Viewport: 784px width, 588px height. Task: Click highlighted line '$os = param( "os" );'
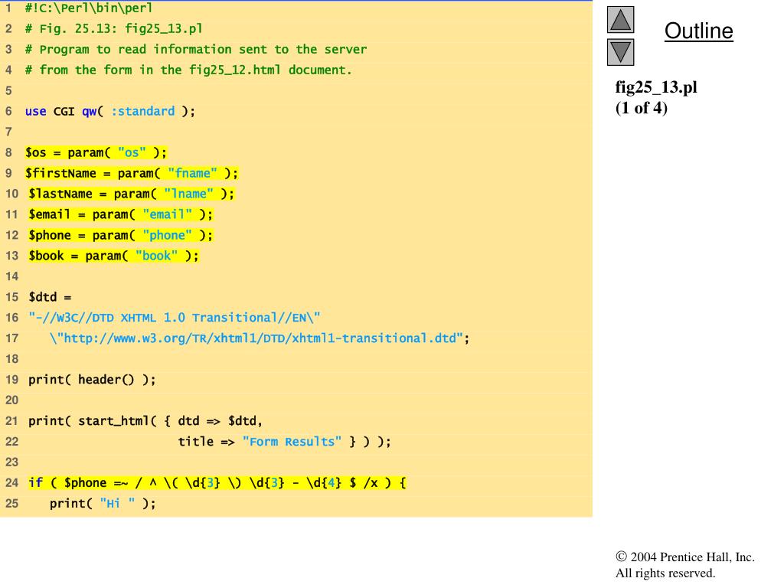tap(96, 152)
